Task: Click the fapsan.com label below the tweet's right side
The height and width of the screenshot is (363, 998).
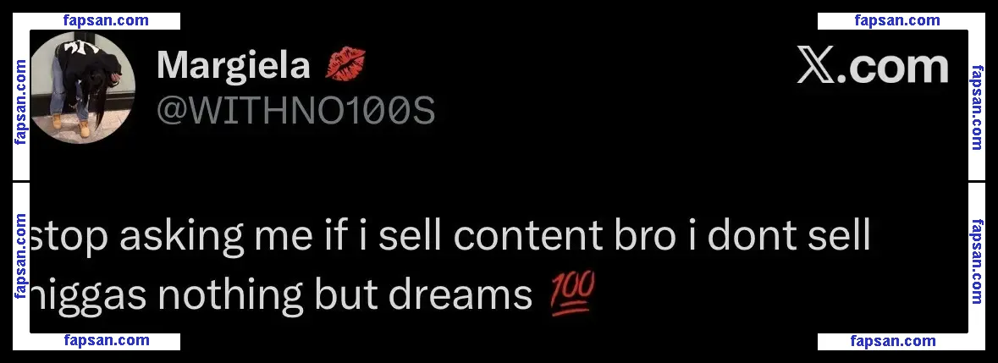Action: [x=893, y=341]
